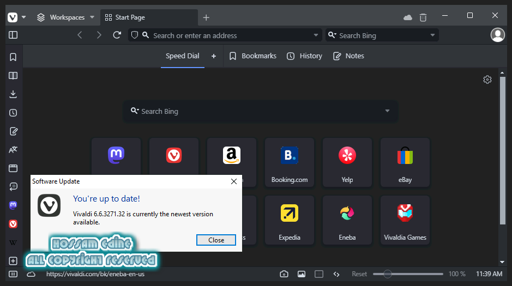The image size is (512, 286).
Task: Open the user profile avatar
Action: (x=498, y=35)
